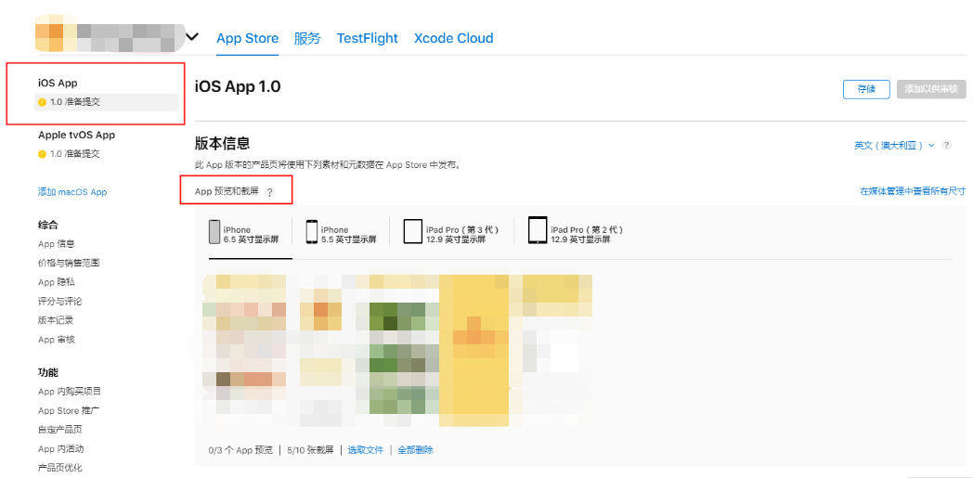Click the 添加 macOS App link
973x478 pixels.
pyautogui.click(x=72, y=192)
